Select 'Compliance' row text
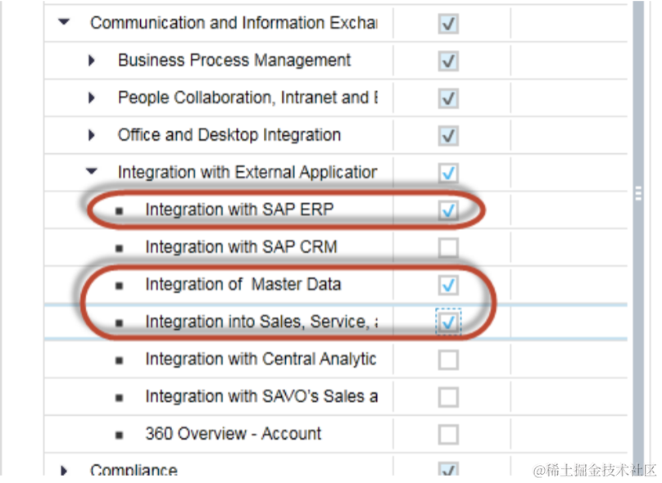 tap(134, 470)
